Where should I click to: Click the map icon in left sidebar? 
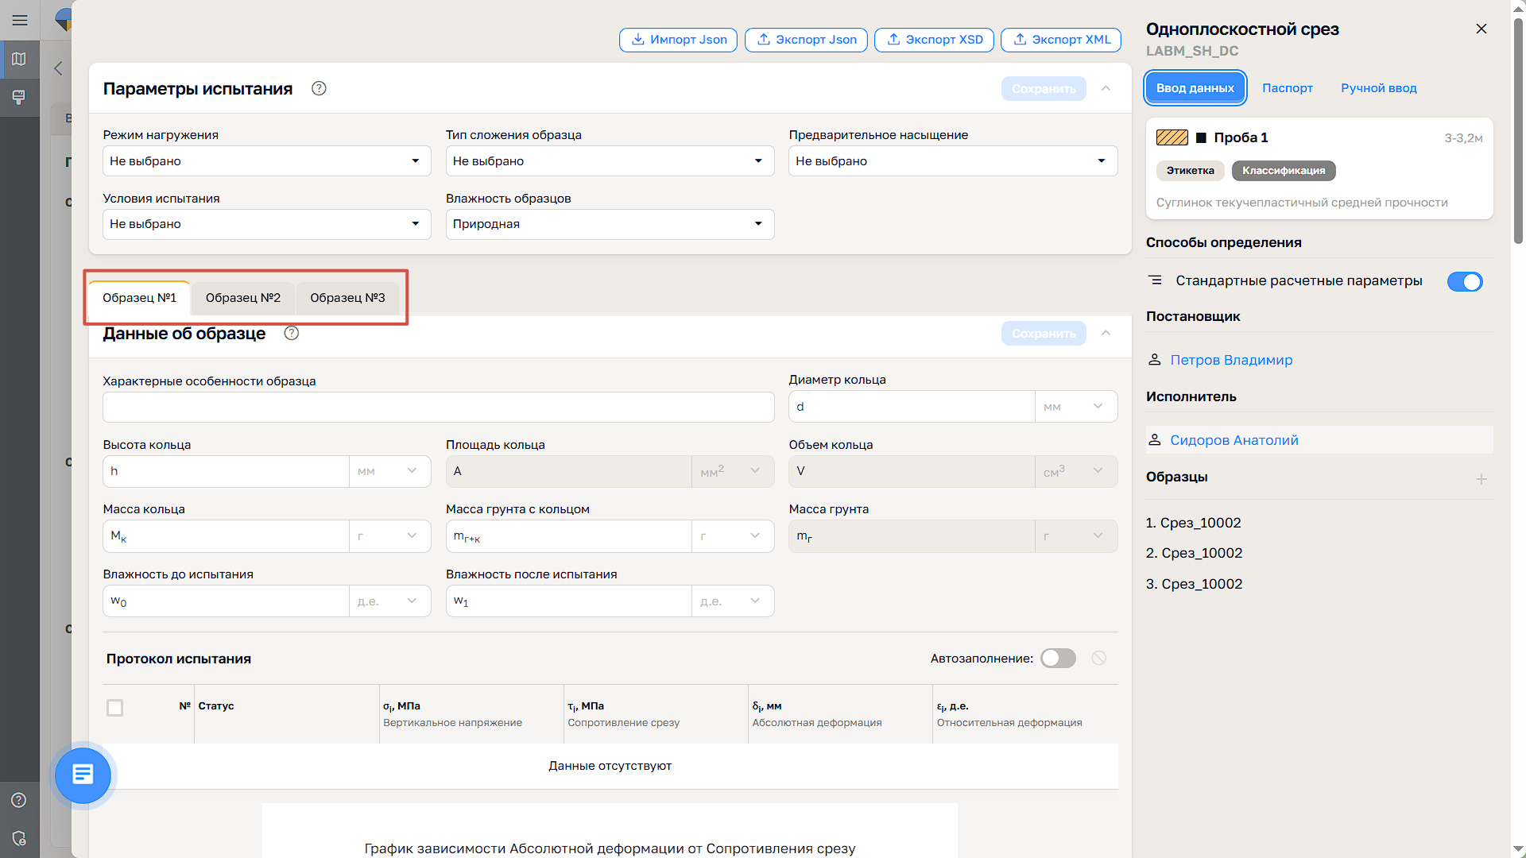point(20,59)
